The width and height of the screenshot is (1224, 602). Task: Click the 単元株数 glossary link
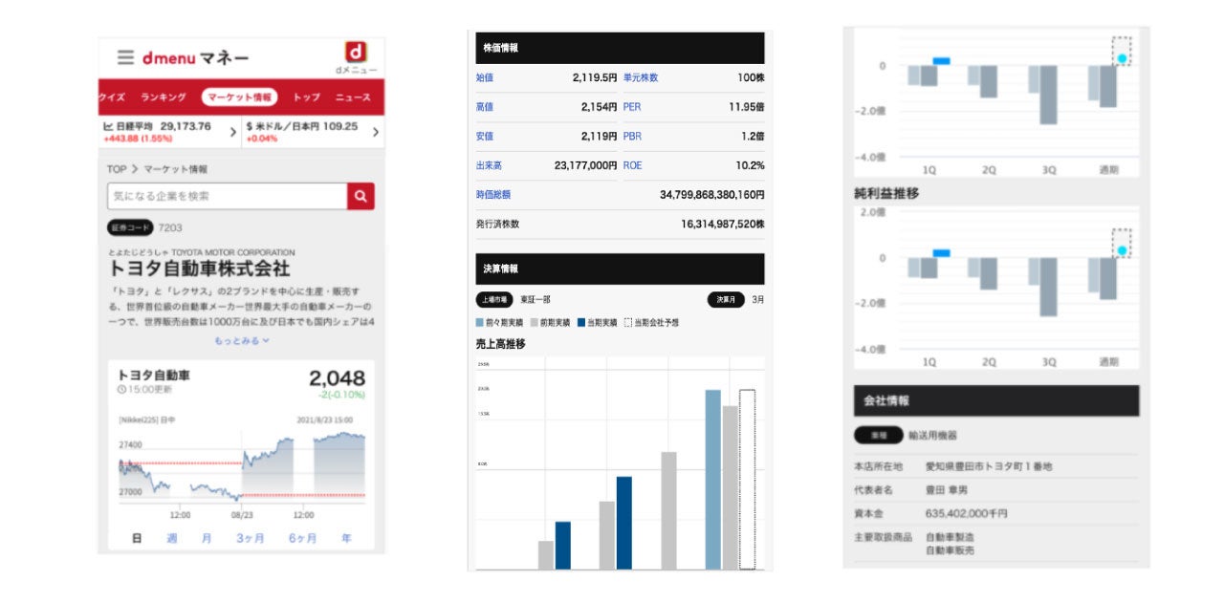click(641, 77)
